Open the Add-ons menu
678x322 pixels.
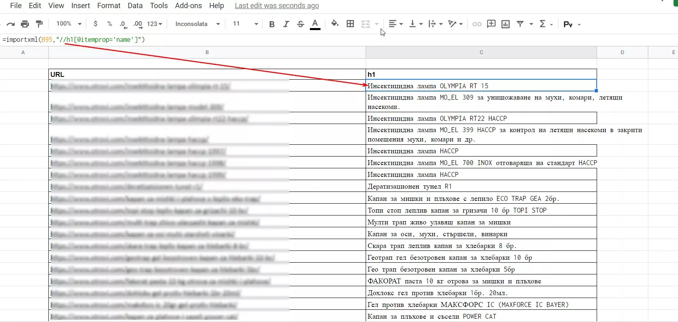188,6
